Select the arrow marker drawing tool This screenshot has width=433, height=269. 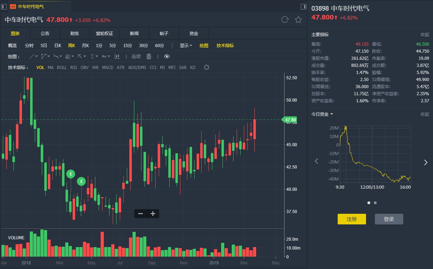80,56
